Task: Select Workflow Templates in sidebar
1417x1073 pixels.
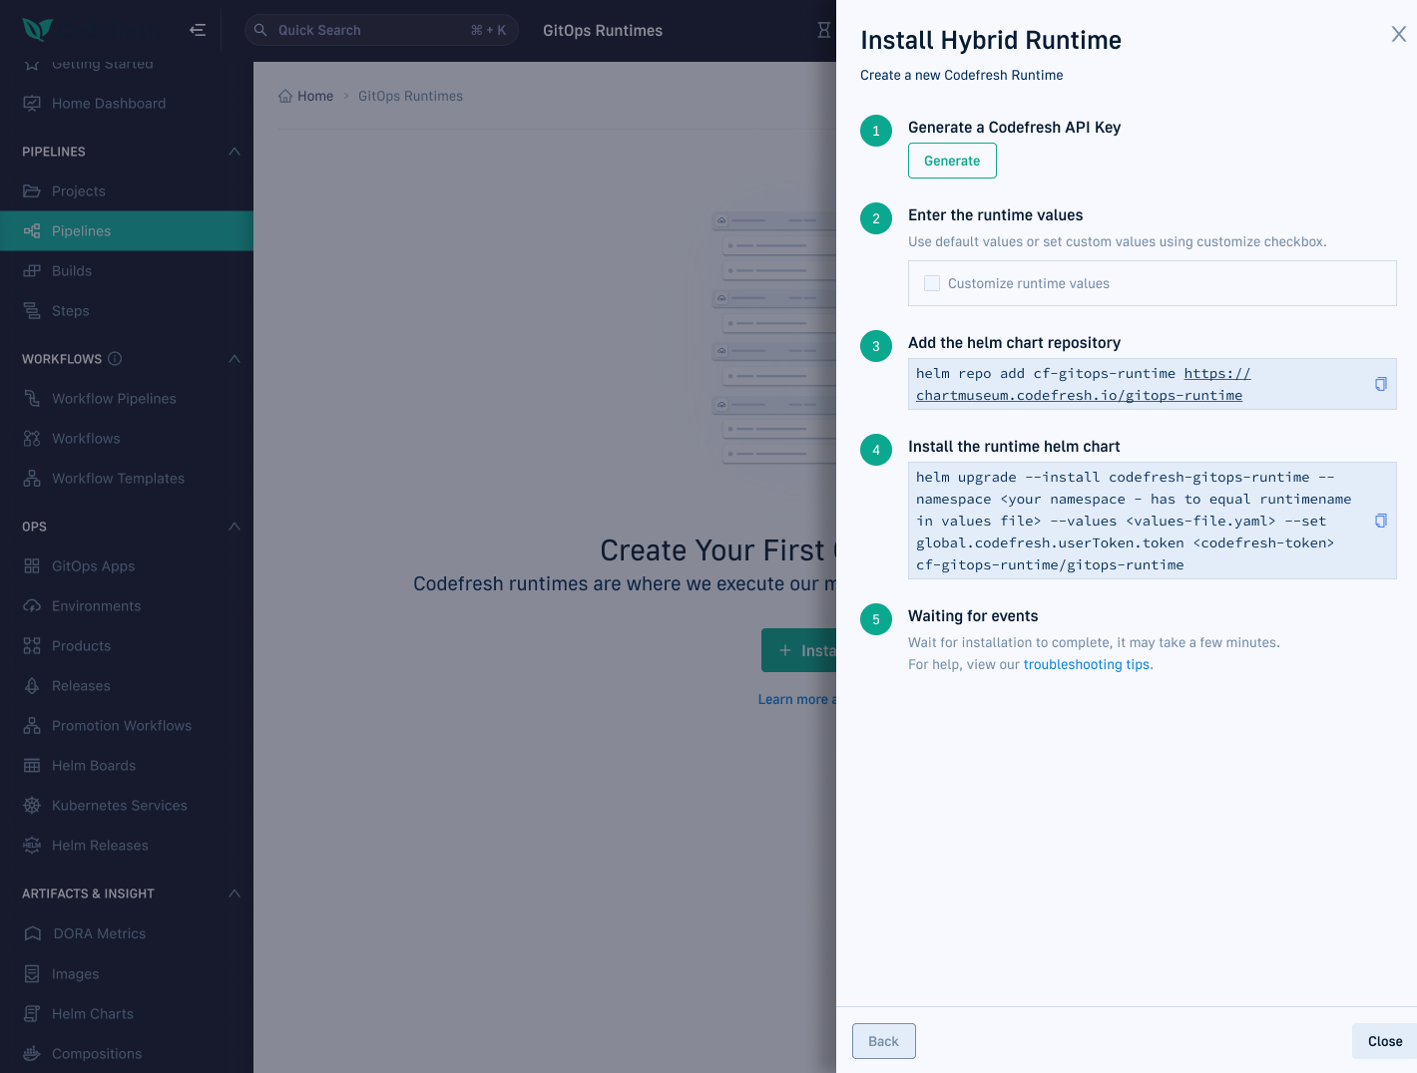Action: click(127, 479)
